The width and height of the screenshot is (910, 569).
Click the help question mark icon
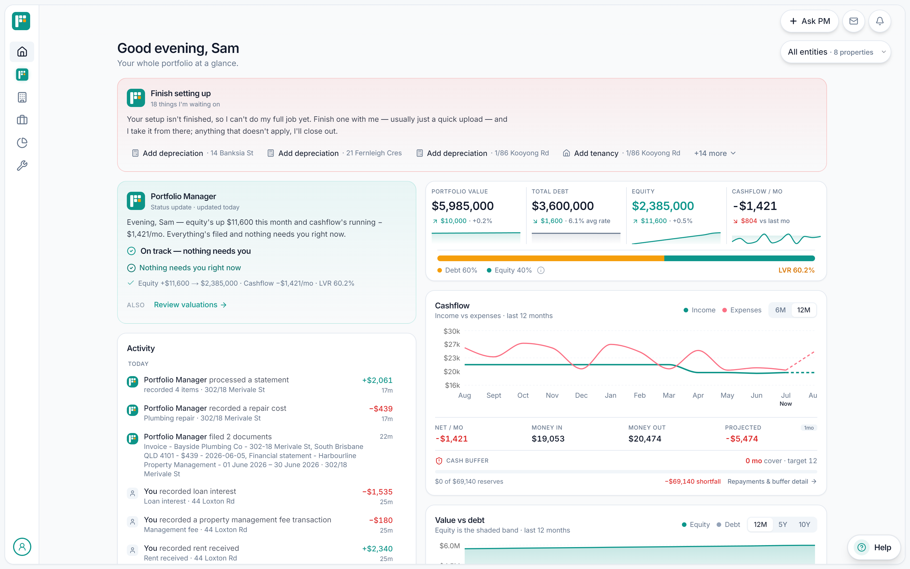(861, 548)
